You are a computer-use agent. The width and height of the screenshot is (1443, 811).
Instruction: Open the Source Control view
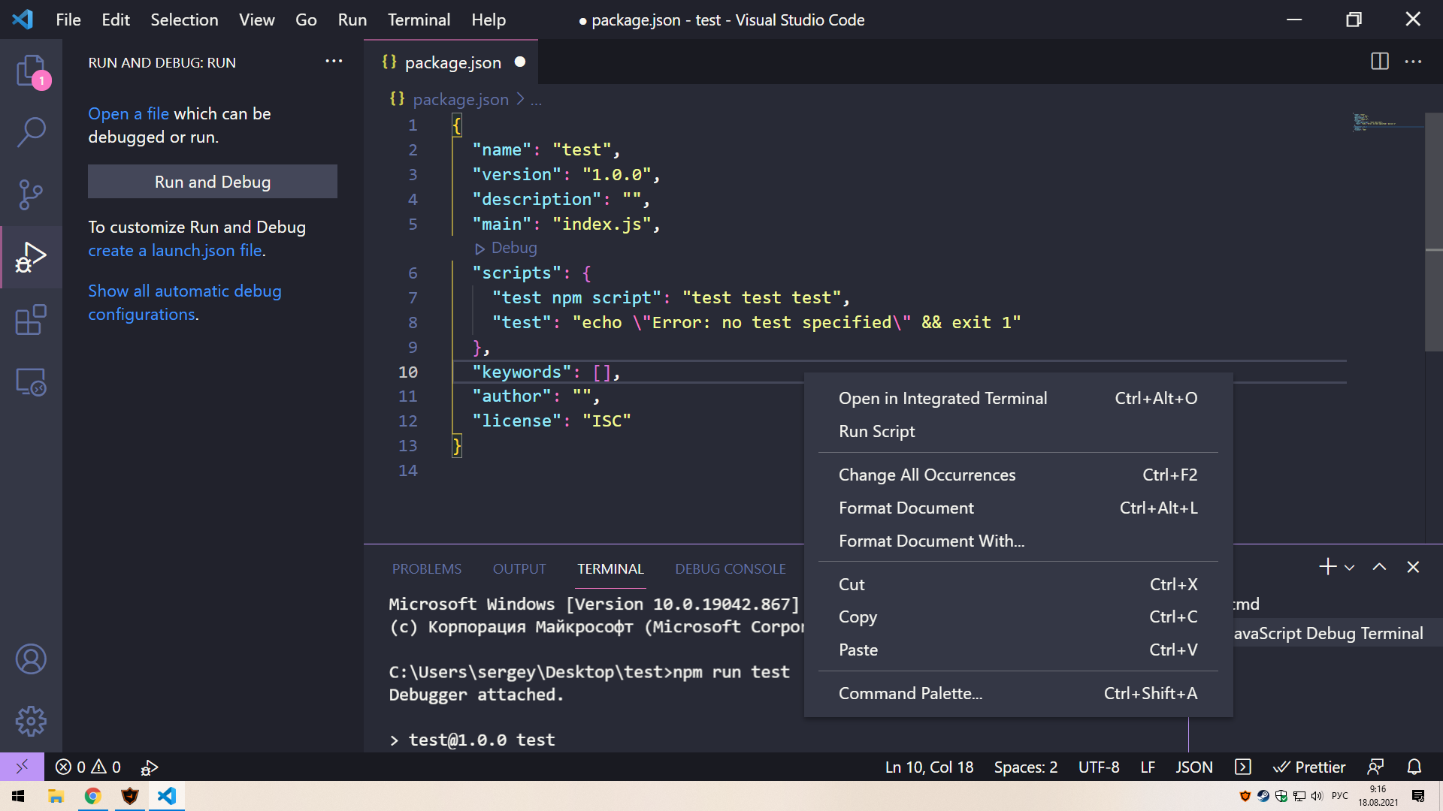31,194
